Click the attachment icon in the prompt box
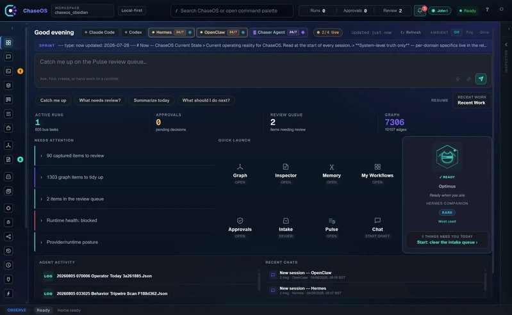The image size is (512, 315). click(468, 79)
